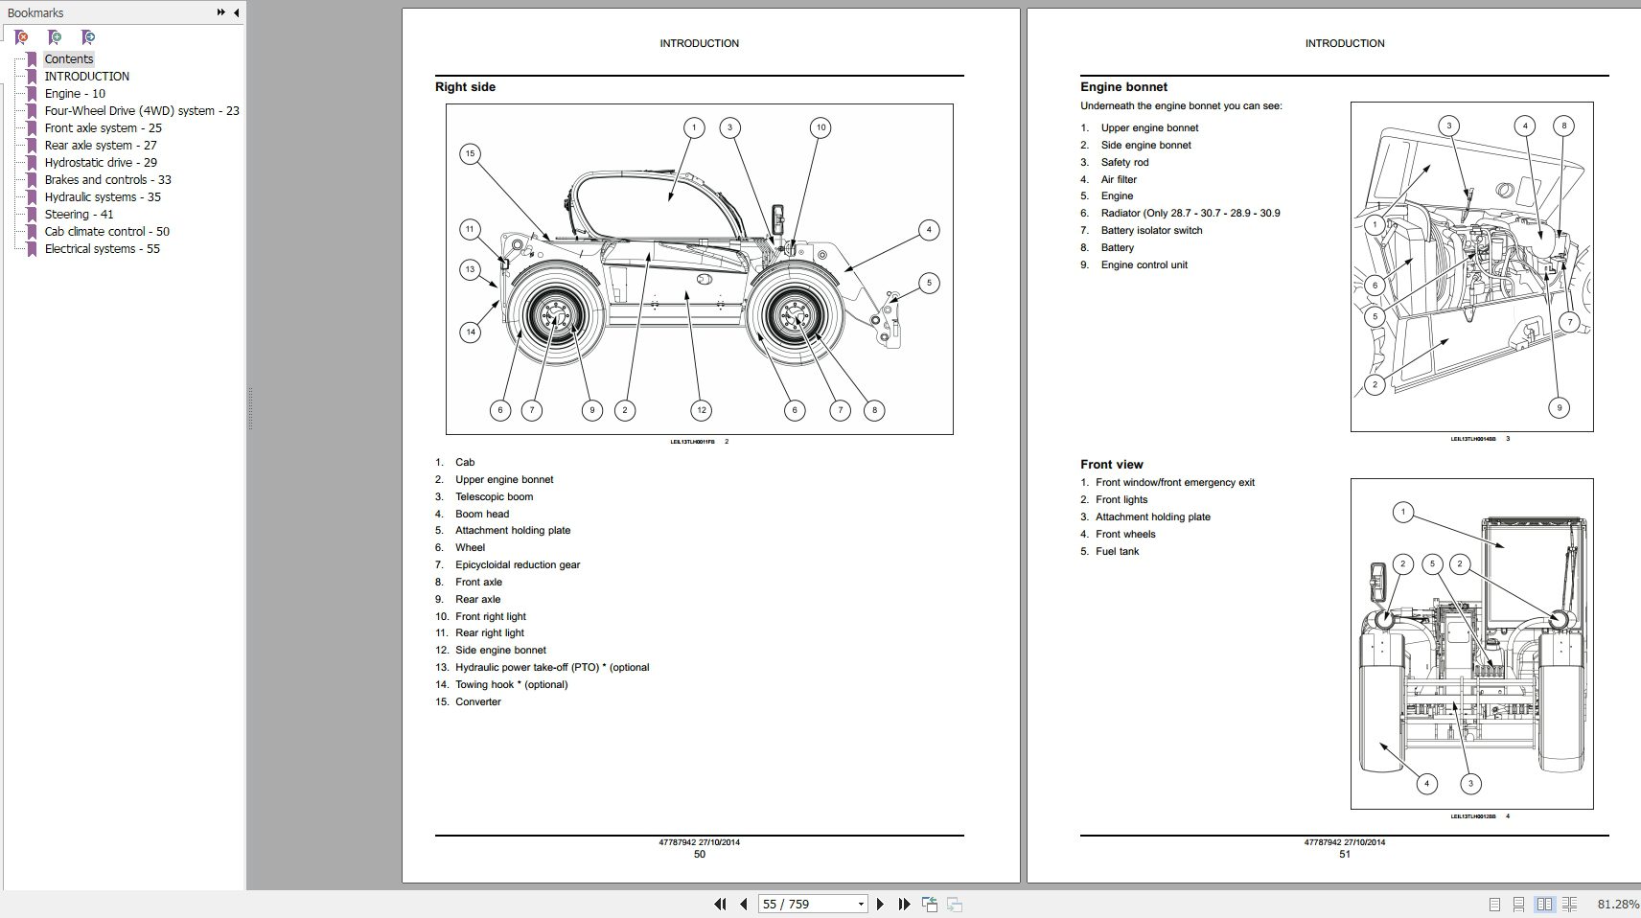
Task: Click the double-arrow panel expander
Action: [x=221, y=12]
